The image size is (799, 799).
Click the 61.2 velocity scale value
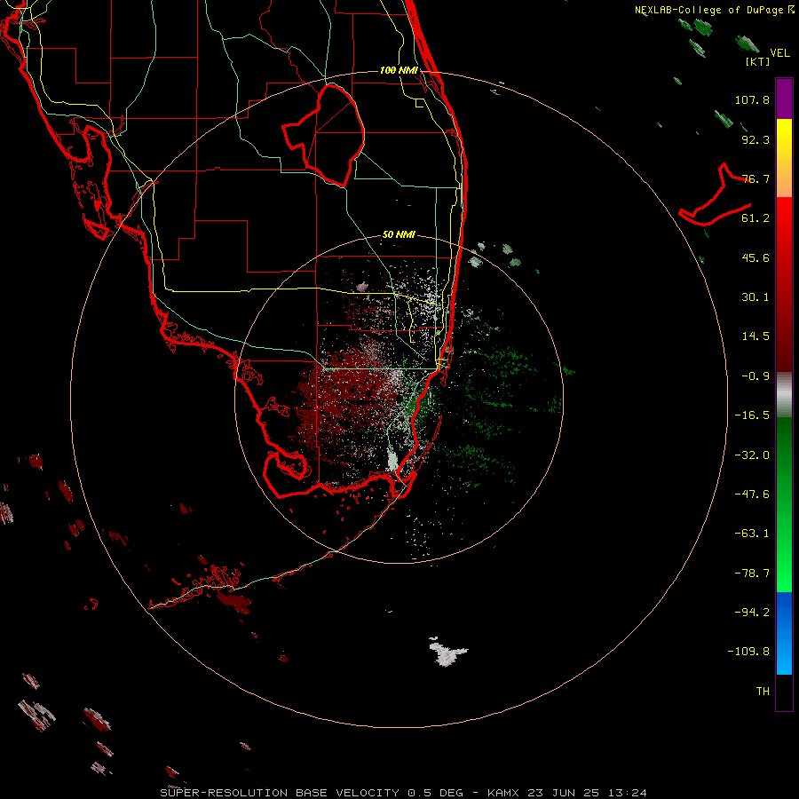tap(755, 218)
